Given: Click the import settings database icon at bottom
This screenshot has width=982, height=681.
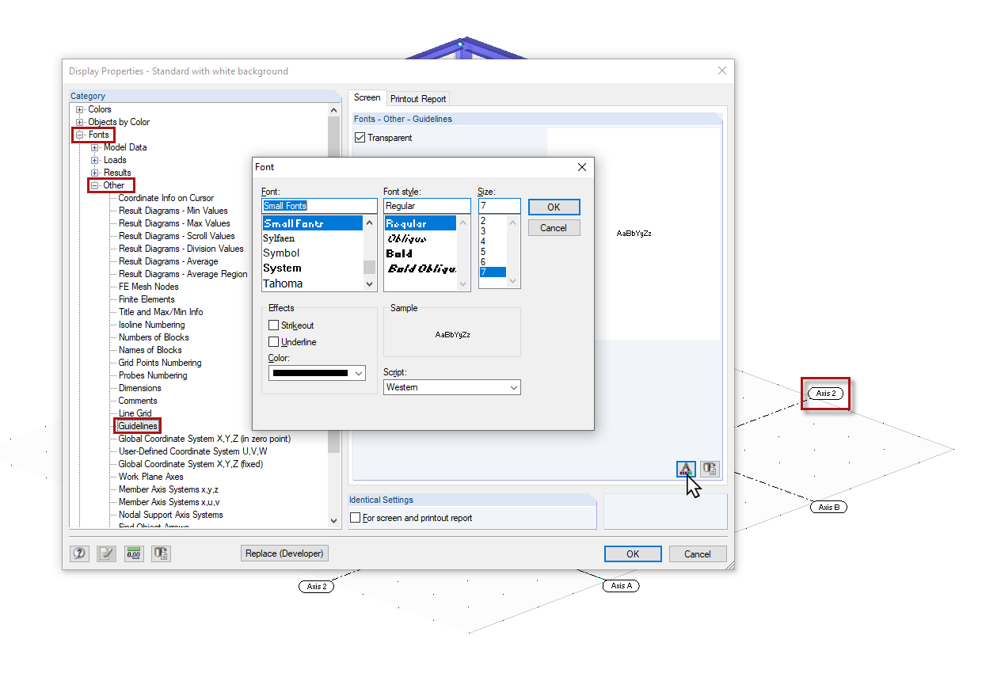Looking at the screenshot, I should (x=161, y=553).
